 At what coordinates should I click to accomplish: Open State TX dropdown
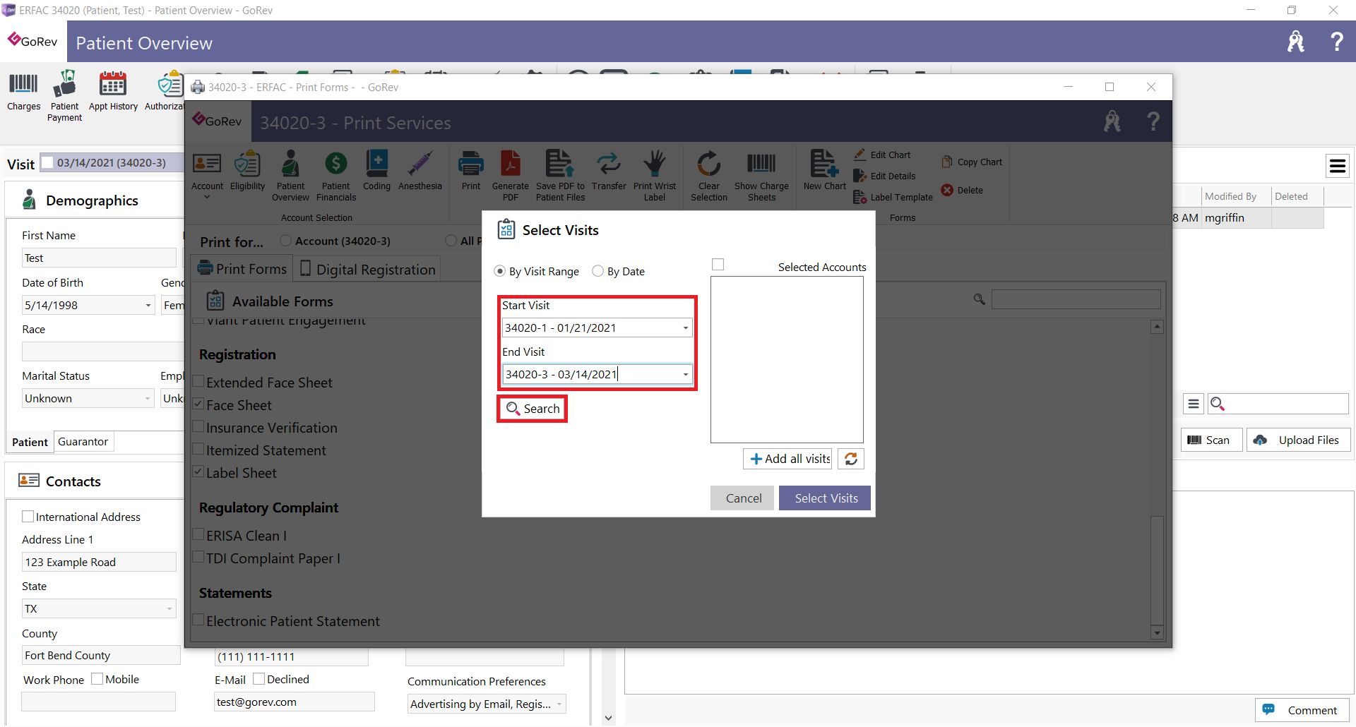(x=169, y=608)
